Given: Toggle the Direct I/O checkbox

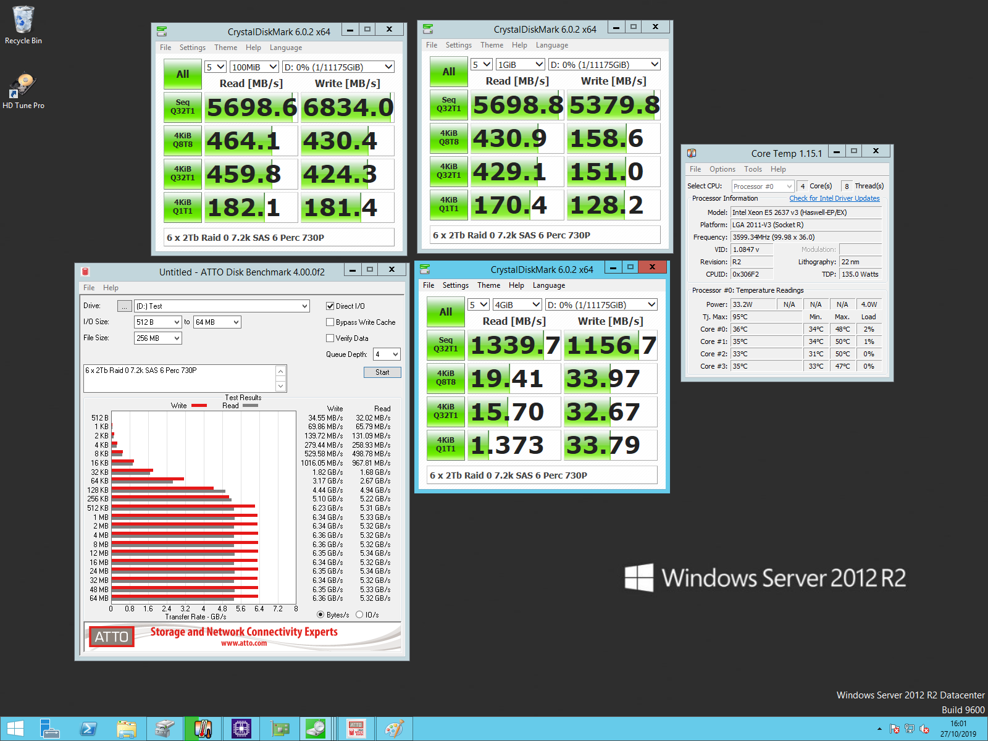Looking at the screenshot, I should coord(330,306).
